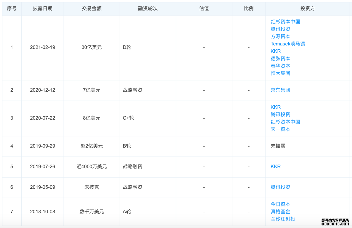Click the 披露日期 column header

[43, 9]
